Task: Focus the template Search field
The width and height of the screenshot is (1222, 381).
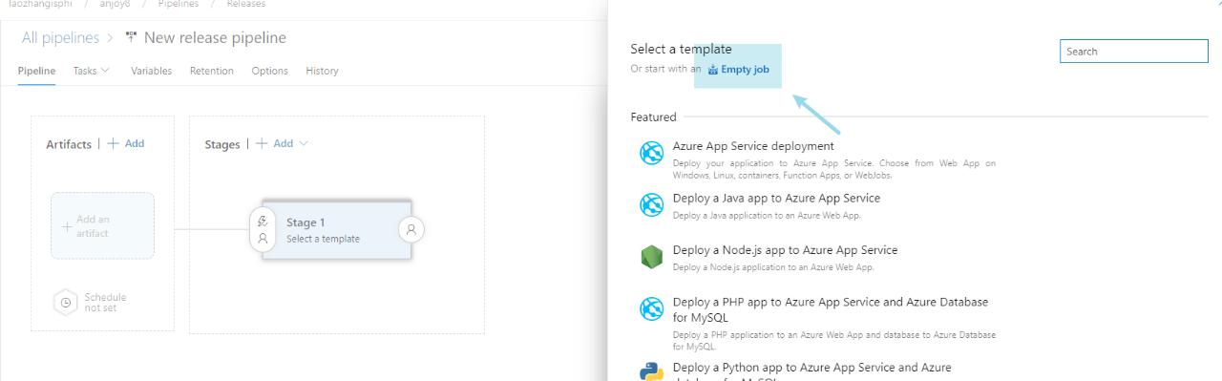Action: coord(1134,52)
